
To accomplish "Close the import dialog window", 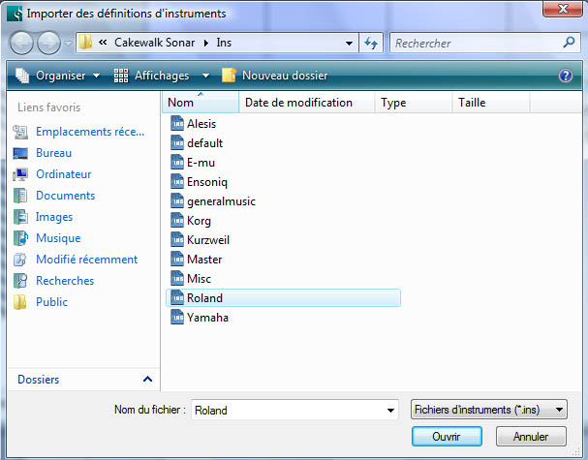I will click(562, 9).
